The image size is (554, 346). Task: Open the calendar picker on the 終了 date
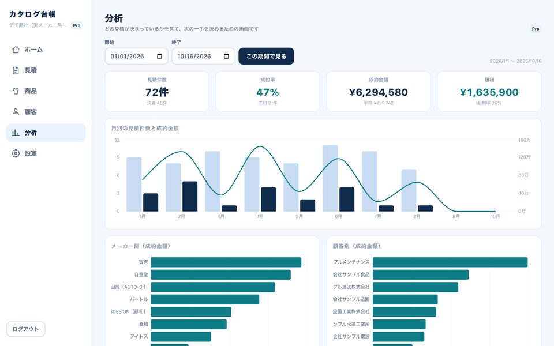(x=226, y=57)
